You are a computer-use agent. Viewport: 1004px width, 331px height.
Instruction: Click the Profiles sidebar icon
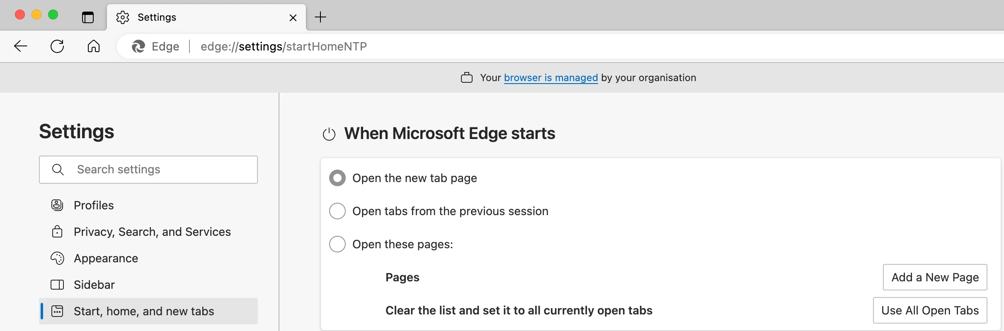coord(57,205)
